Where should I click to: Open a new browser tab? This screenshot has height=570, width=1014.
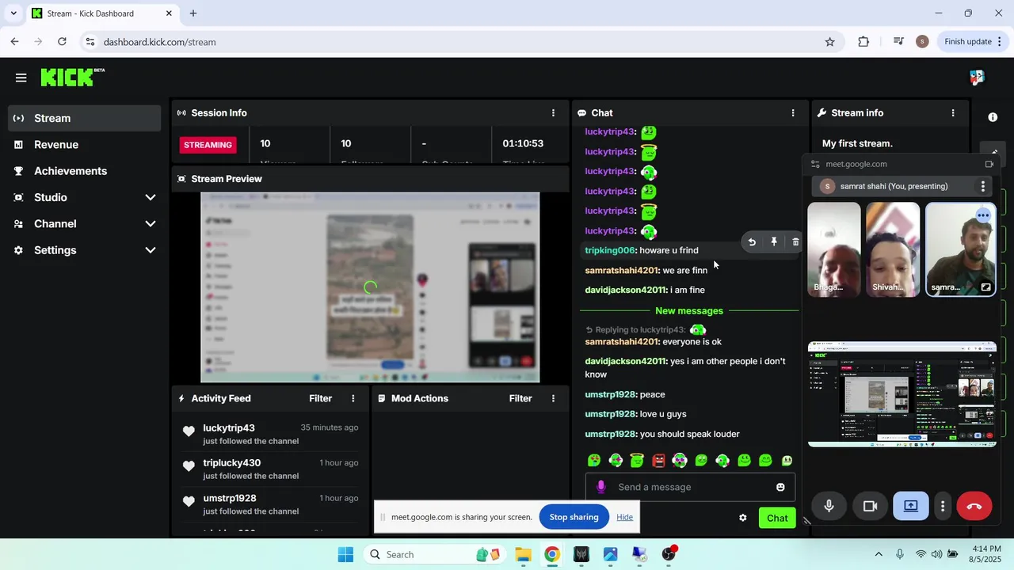(x=193, y=13)
